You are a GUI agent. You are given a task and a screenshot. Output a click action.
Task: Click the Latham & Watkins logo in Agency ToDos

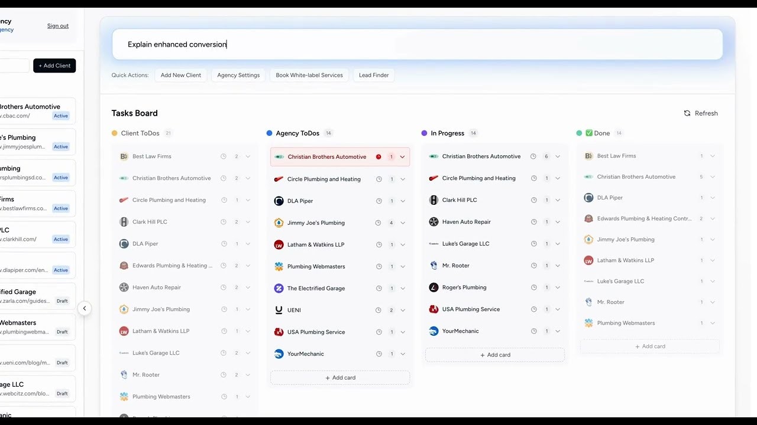pyautogui.click(x=279, y=245)
